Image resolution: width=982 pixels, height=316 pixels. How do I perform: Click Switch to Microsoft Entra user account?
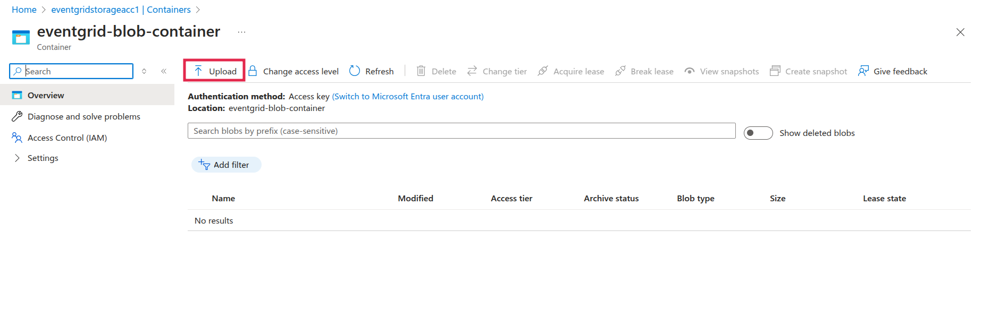coord(408,97)
